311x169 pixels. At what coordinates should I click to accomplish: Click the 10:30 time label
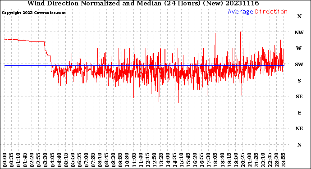click(127, 160)
